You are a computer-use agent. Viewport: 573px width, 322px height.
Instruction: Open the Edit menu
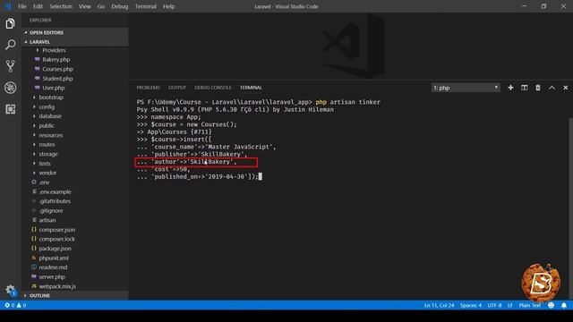point(38,6)
